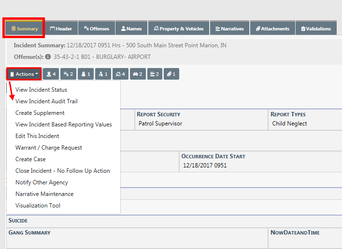Choose View Incident Audit Trail
The height and width of the screenshot is (249, 342).
pyautogui.click(x=46, y=101)
